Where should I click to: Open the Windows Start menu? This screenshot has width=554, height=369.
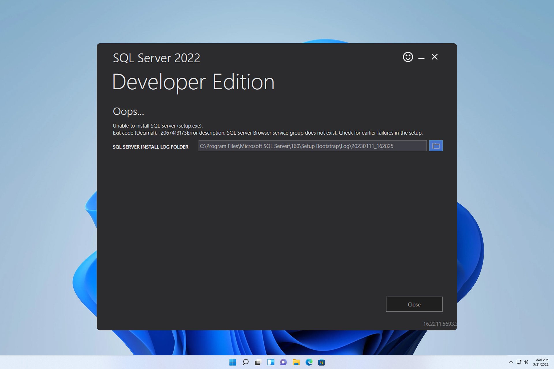(x=233, y=362)
